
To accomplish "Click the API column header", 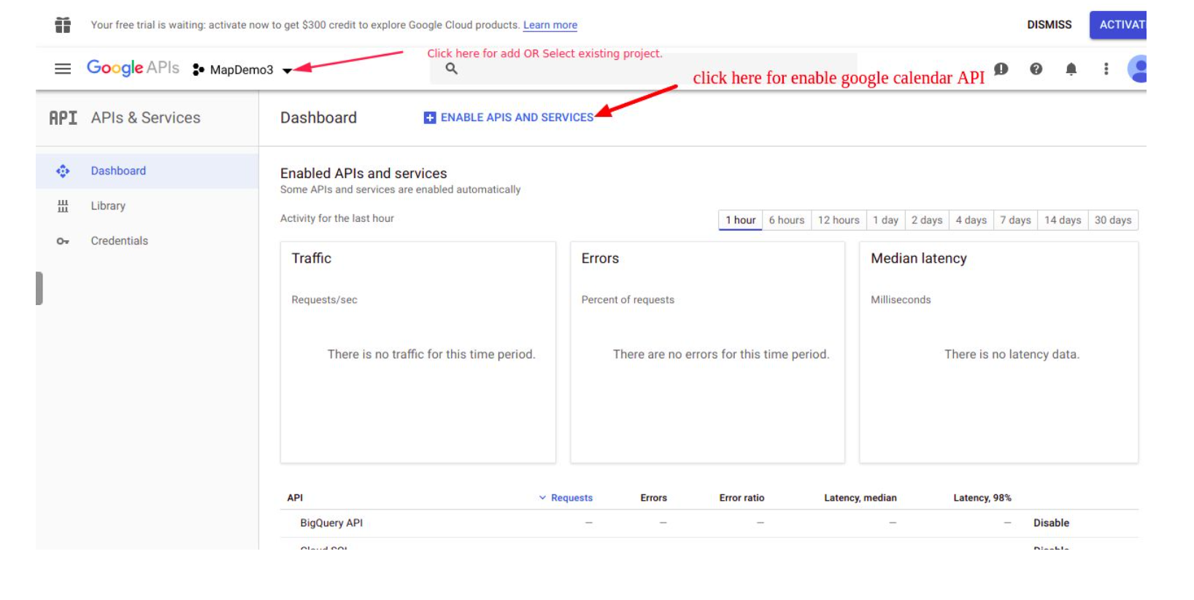I will click(x=295, y=498).
